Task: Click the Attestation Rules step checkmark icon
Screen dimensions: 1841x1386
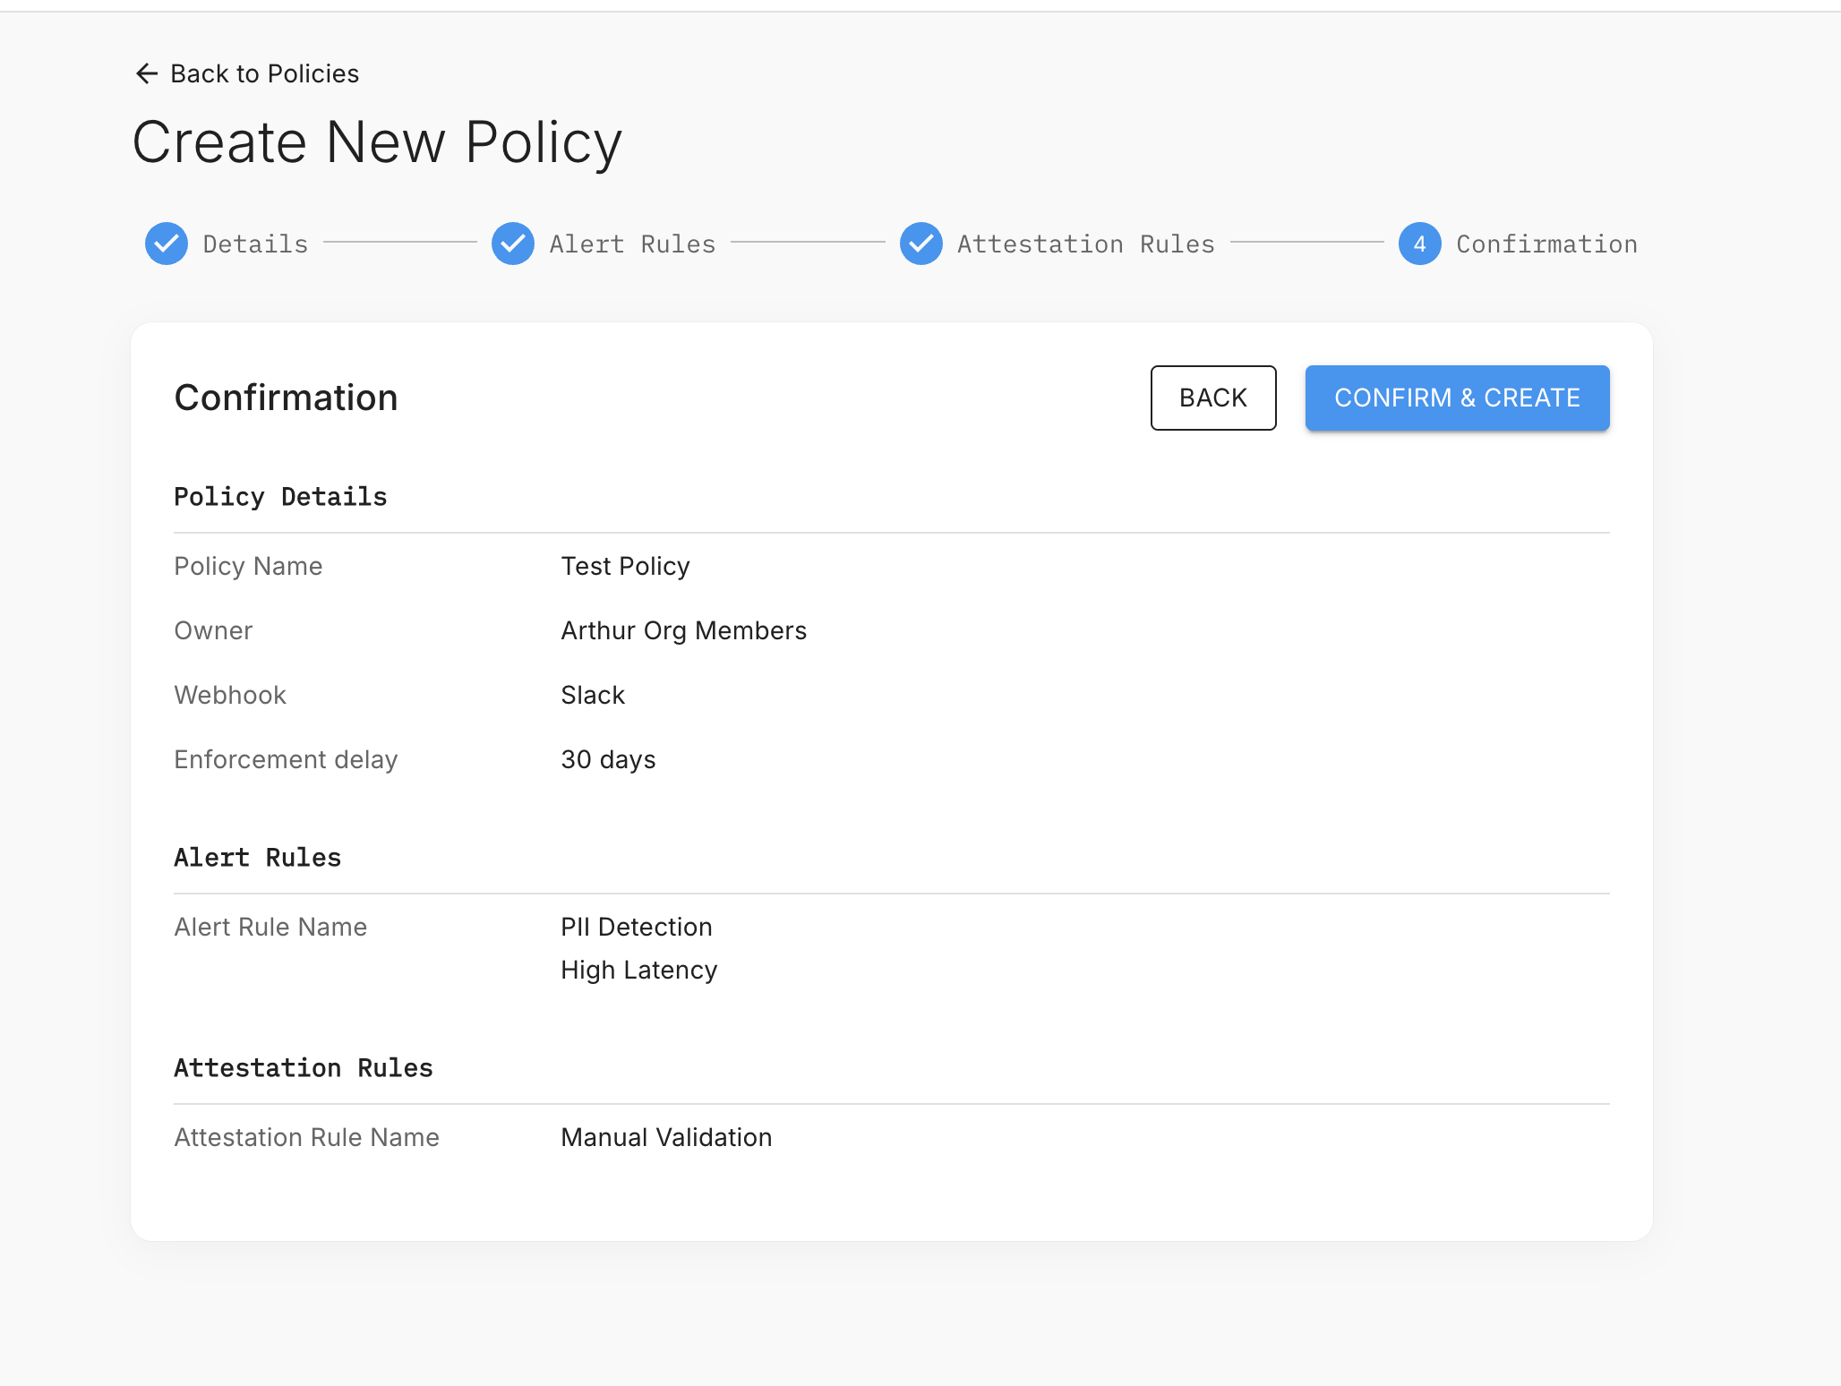Action: tap(921, 244)
